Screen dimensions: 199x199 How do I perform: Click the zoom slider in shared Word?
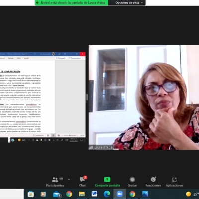70,135
